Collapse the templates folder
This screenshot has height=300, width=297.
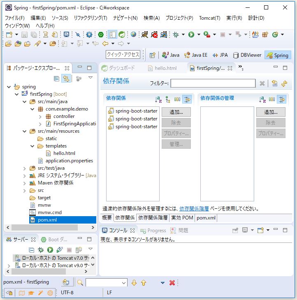(x=32, y=146)
